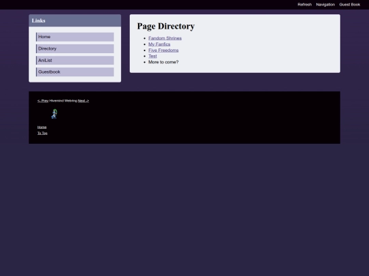The image size is (369, 276).
Task: Open Guest Book in the top bar
Action: (x=349, y=5)
